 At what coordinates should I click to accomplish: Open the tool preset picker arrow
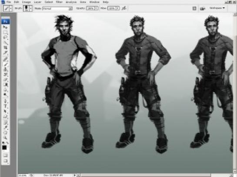coord(11,9)
